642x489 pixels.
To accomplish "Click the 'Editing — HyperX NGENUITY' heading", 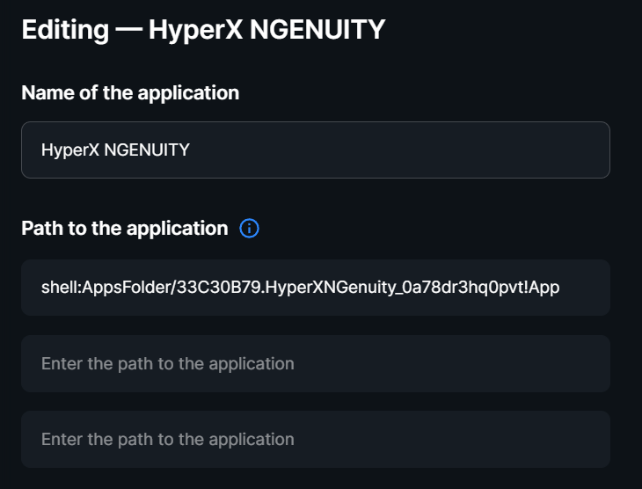I will click(x=203, y=30).
